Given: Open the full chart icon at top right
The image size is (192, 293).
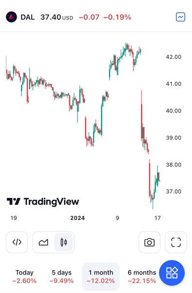Looking at the screenshot, I should coord(180,17).
